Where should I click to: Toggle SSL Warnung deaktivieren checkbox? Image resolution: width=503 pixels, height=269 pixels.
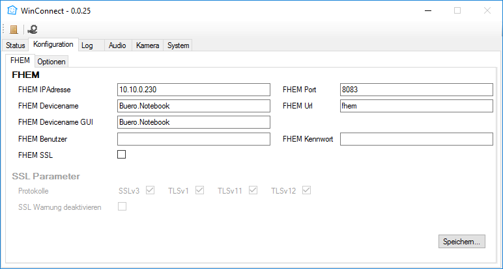pyautogui.click(x=122, y=207)
